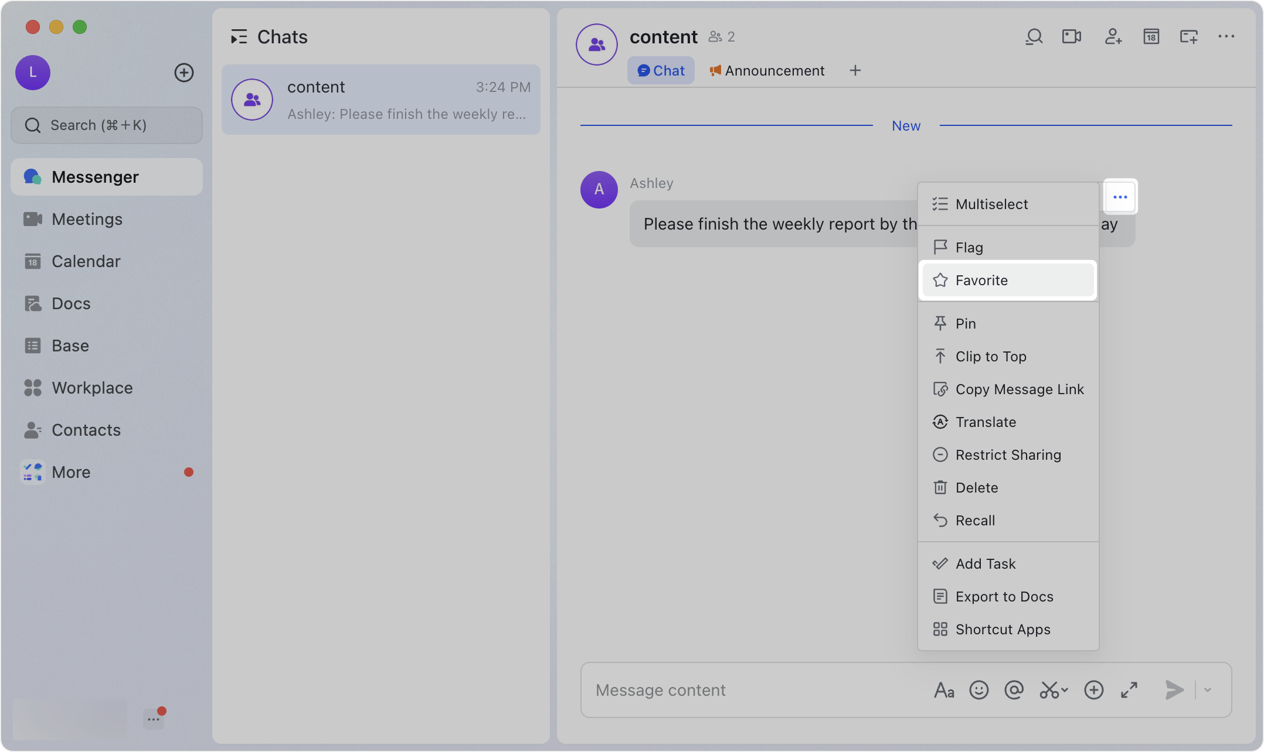Click the send message arrow

tap(1174, 690)
